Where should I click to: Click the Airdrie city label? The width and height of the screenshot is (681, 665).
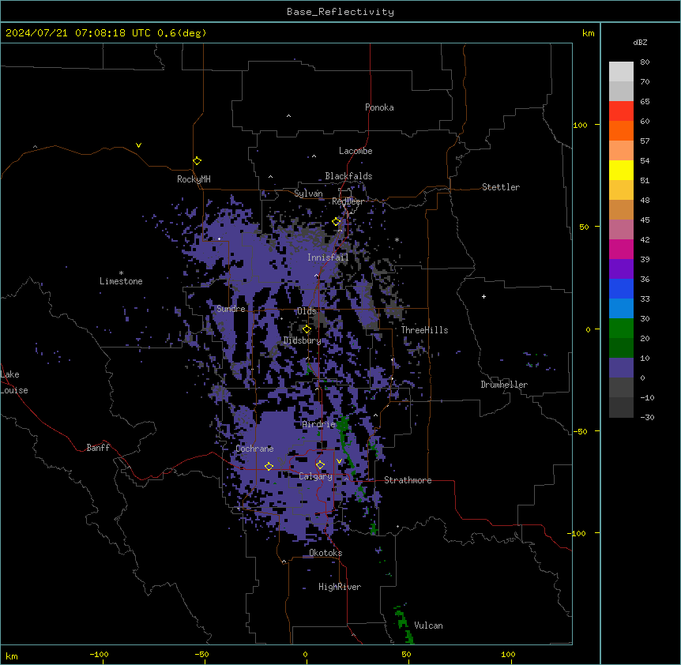tap(318, 424)
